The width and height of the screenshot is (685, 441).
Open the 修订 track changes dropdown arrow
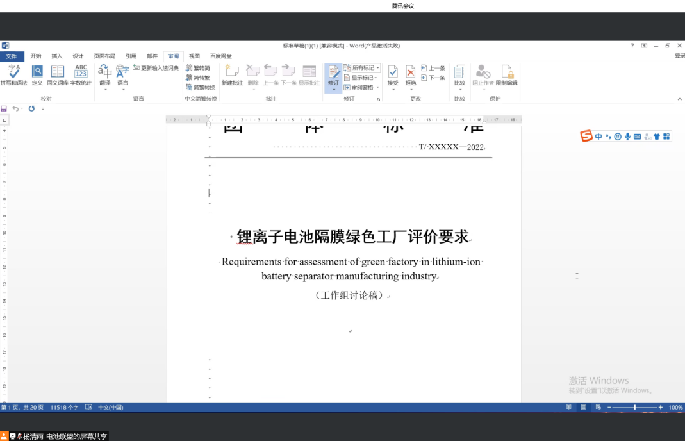(333, 90)
